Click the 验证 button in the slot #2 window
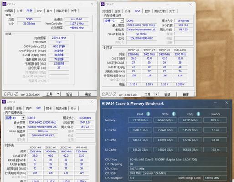This screenshot has width=234, height=182. (x=168, y=94)
